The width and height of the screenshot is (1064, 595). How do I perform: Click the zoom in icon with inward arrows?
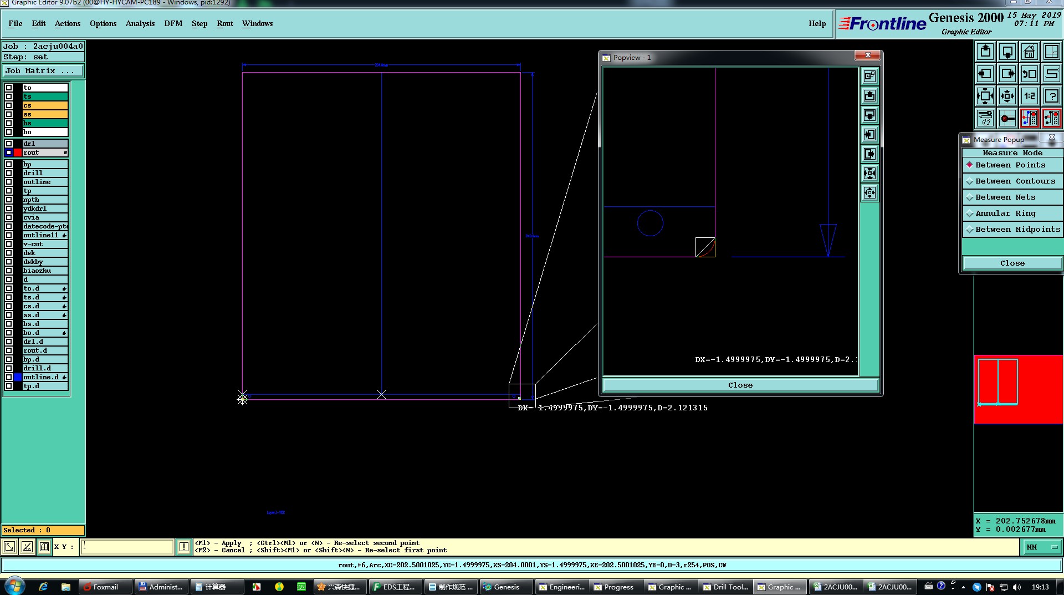tap(985, 96)
